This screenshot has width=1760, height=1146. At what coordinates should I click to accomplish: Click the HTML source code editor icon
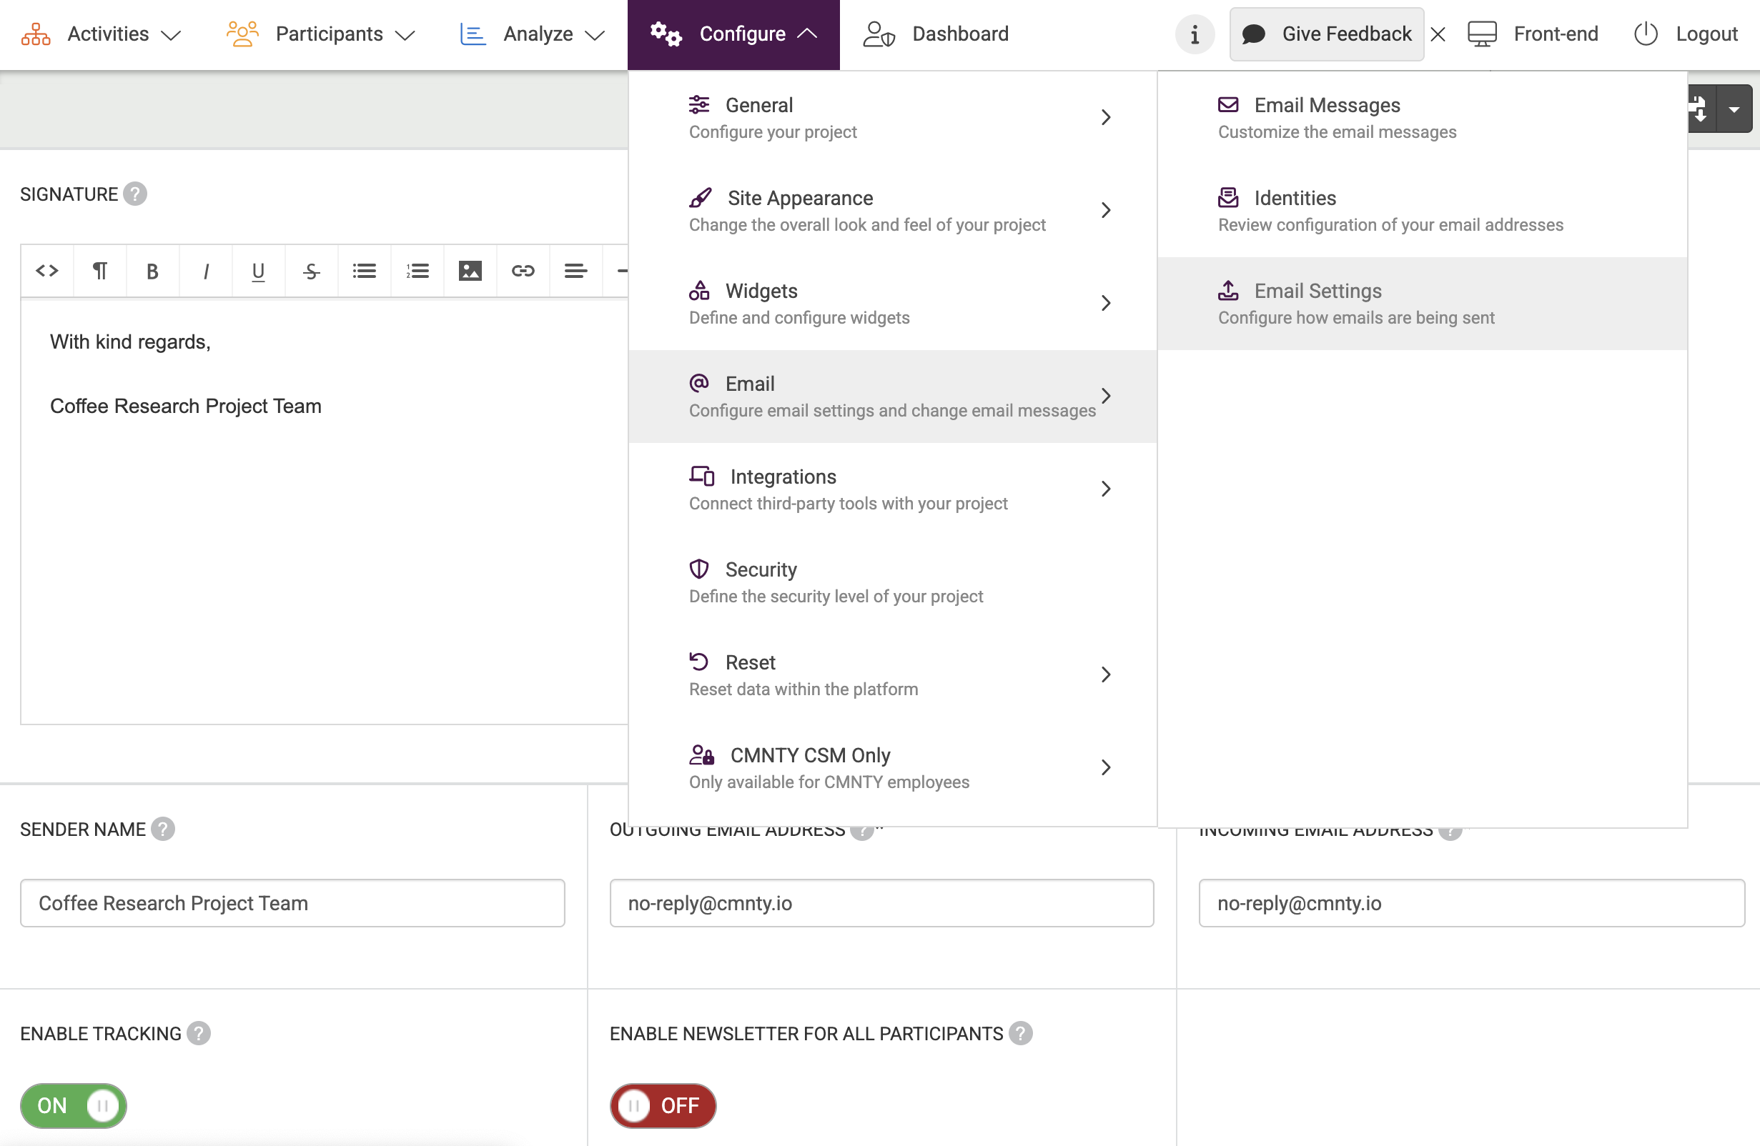[47, 271]
